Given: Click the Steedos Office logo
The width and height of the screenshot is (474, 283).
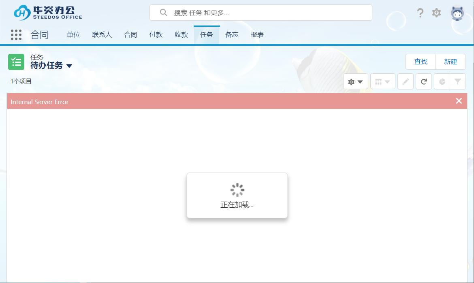Looking at the screenshot, I should pos(48,13).
